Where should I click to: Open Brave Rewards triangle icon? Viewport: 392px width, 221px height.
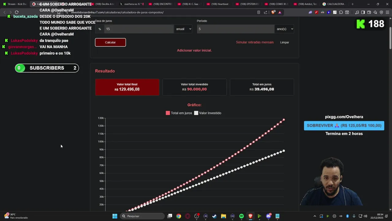280,12
